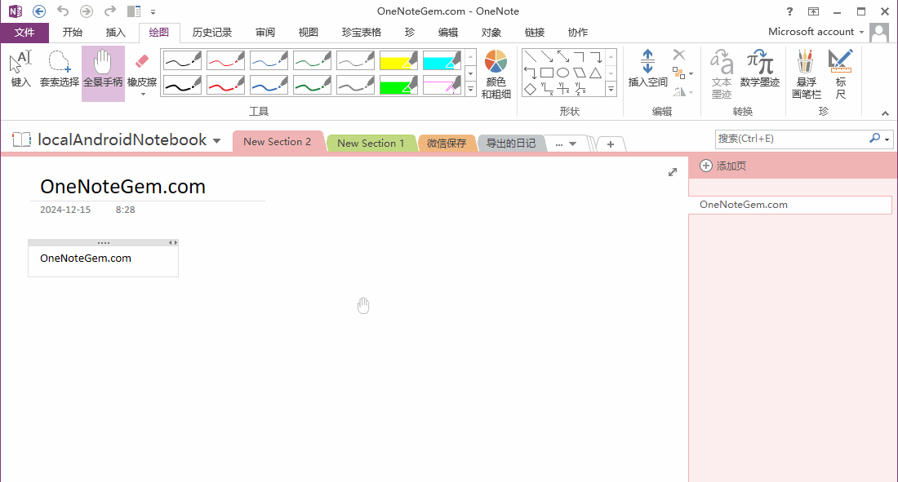Pick the thin red pen

click(x=225, y=60)
